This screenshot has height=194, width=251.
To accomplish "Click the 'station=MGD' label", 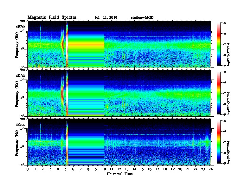I will (x=142, y=18).
